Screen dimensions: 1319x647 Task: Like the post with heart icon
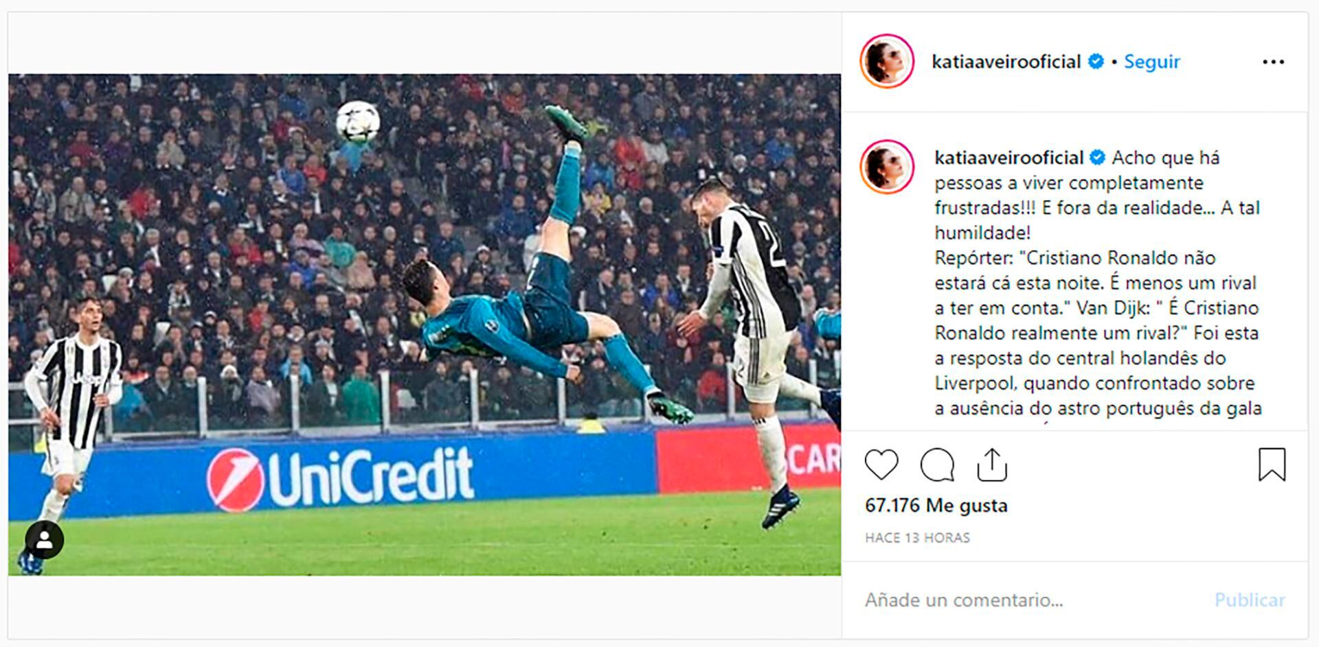881,464
